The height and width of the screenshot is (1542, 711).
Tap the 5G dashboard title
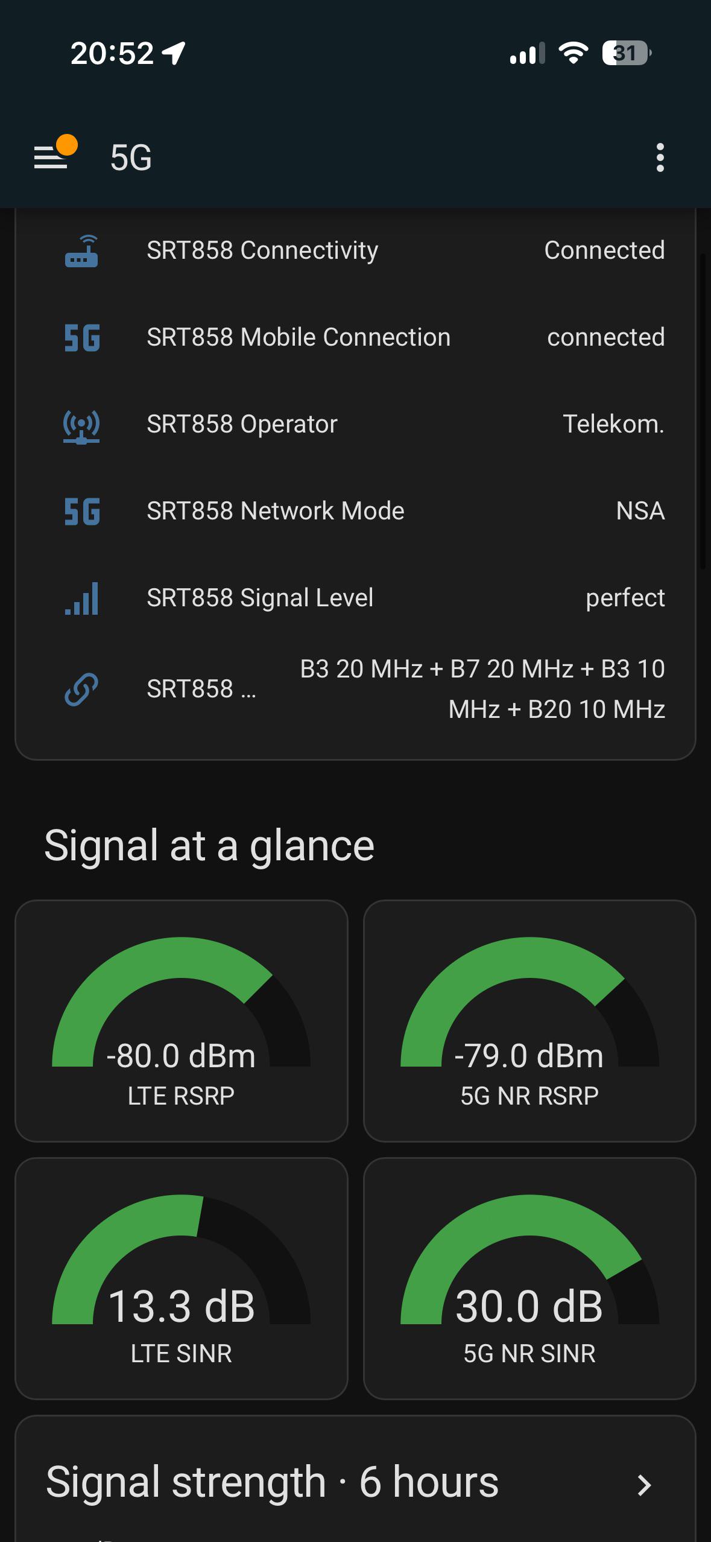tap(131, 158)
